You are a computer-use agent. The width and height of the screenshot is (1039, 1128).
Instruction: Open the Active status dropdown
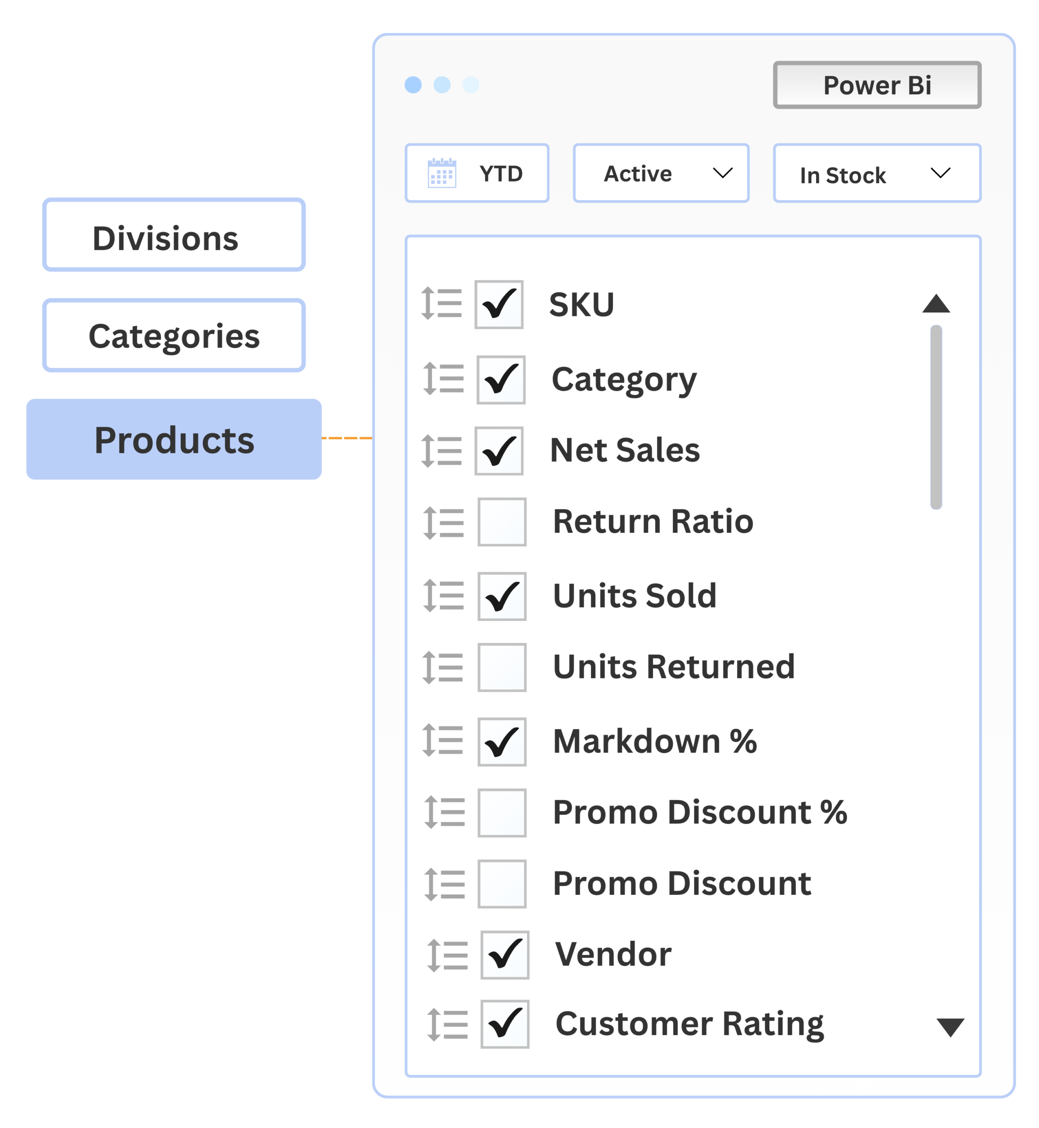pyautogui.click(x=661, y=173)
